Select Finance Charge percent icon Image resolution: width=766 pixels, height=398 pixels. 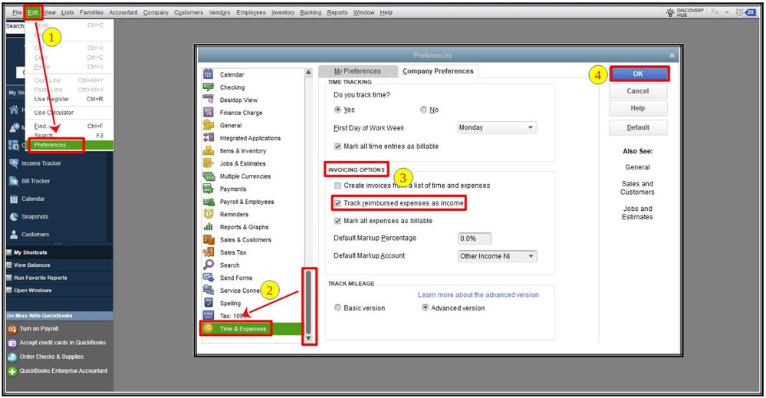tap(208, 112)
